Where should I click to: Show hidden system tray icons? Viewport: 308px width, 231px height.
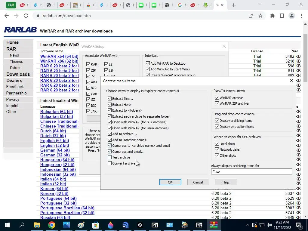(x=248, y=225)
